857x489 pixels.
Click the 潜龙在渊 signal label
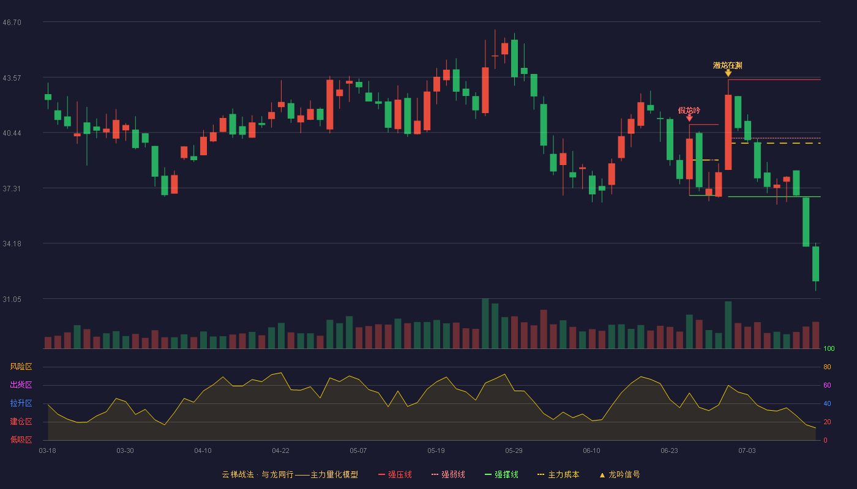click(x=728, y=65)
